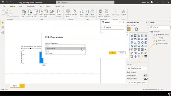
Task: Click in the Filters pane search box
Action: 113,27
